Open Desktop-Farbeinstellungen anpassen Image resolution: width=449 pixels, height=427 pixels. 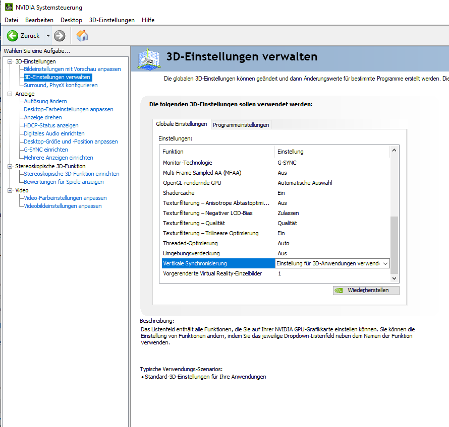[69, 109]
